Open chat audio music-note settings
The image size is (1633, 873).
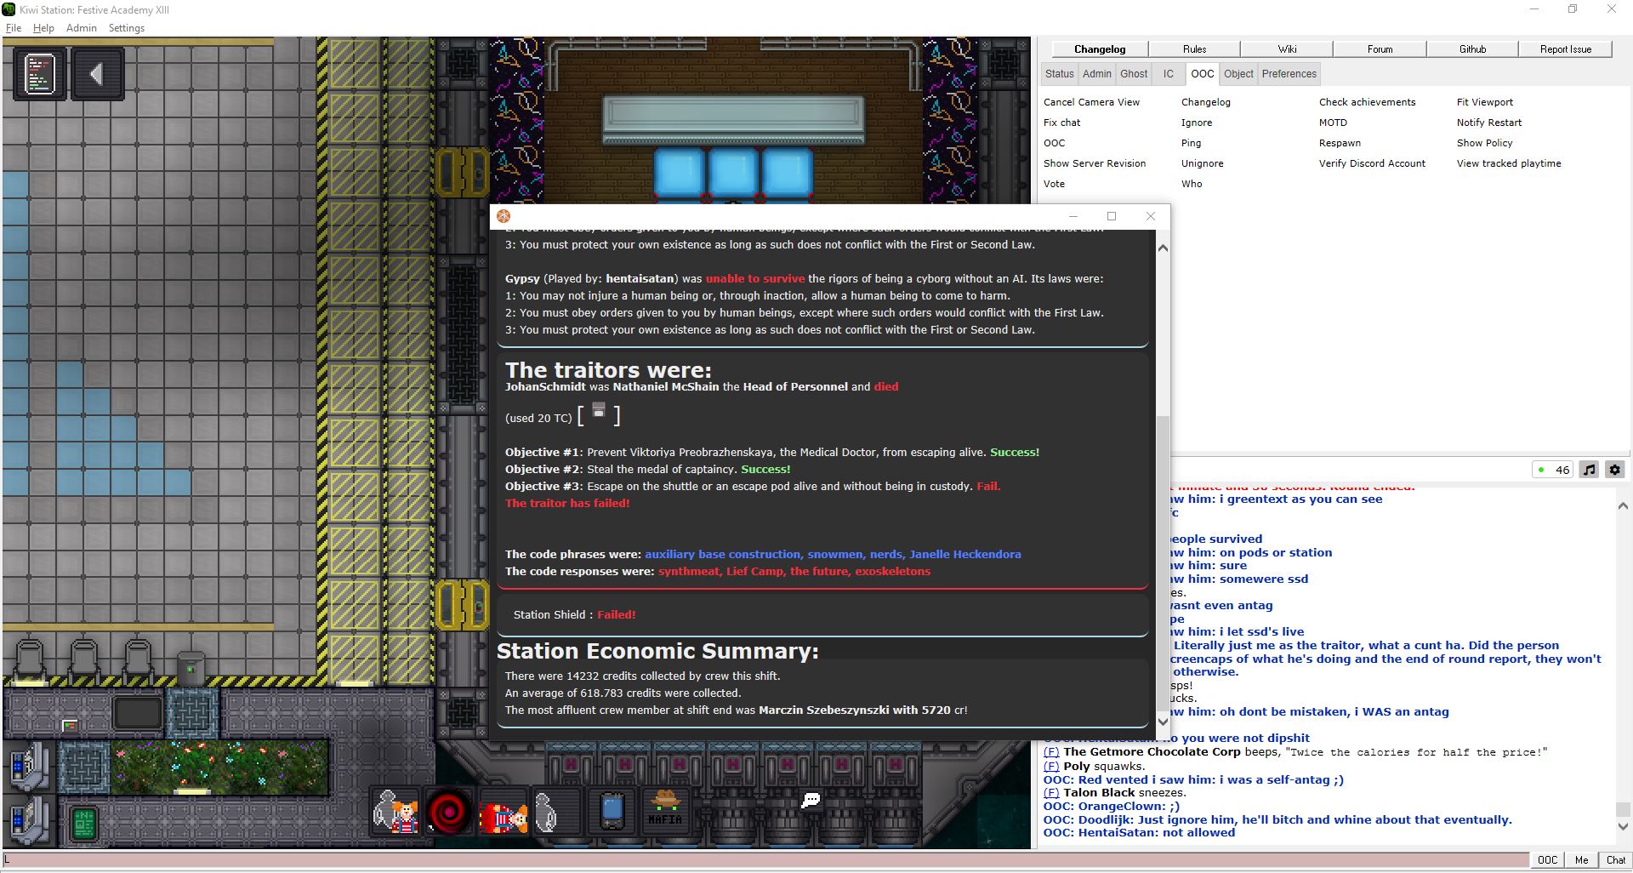(1589, 470)
